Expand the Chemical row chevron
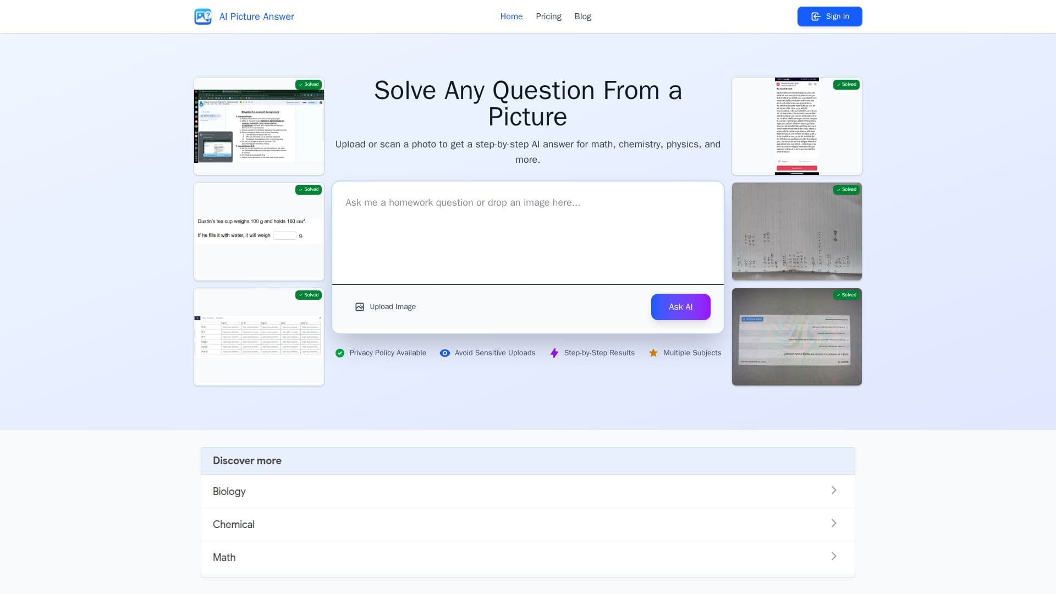This screenshot has height=594, width=1056. [834, 523]
